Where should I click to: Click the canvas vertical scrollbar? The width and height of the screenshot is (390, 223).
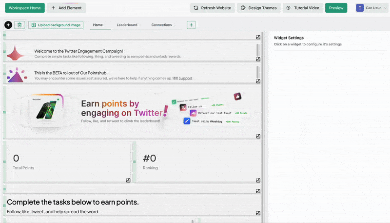click(x=263, y=127)
